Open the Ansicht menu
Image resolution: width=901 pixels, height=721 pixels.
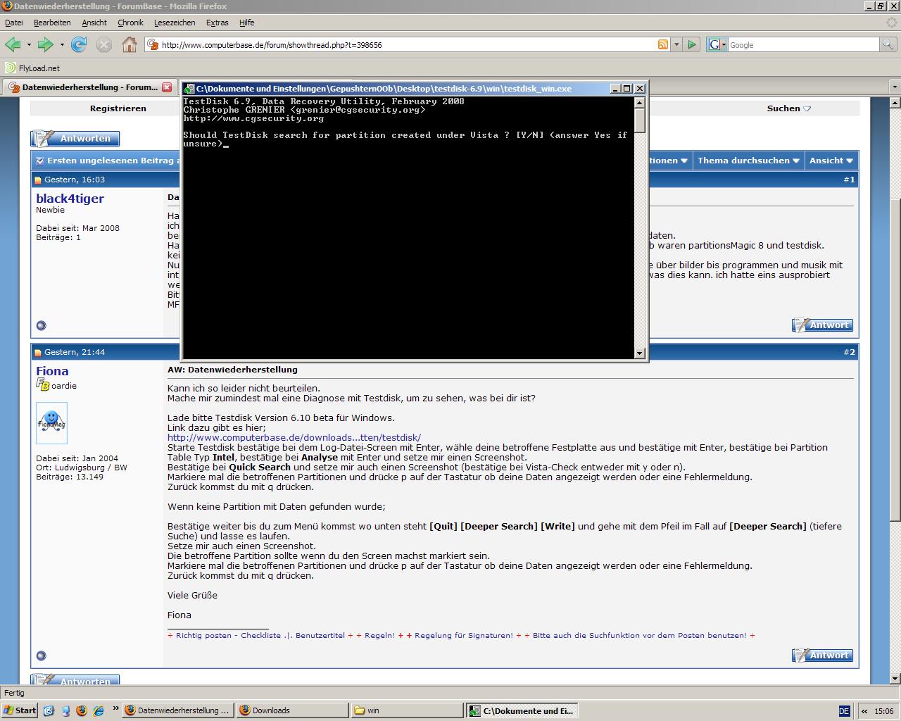(x=94, y=23)
